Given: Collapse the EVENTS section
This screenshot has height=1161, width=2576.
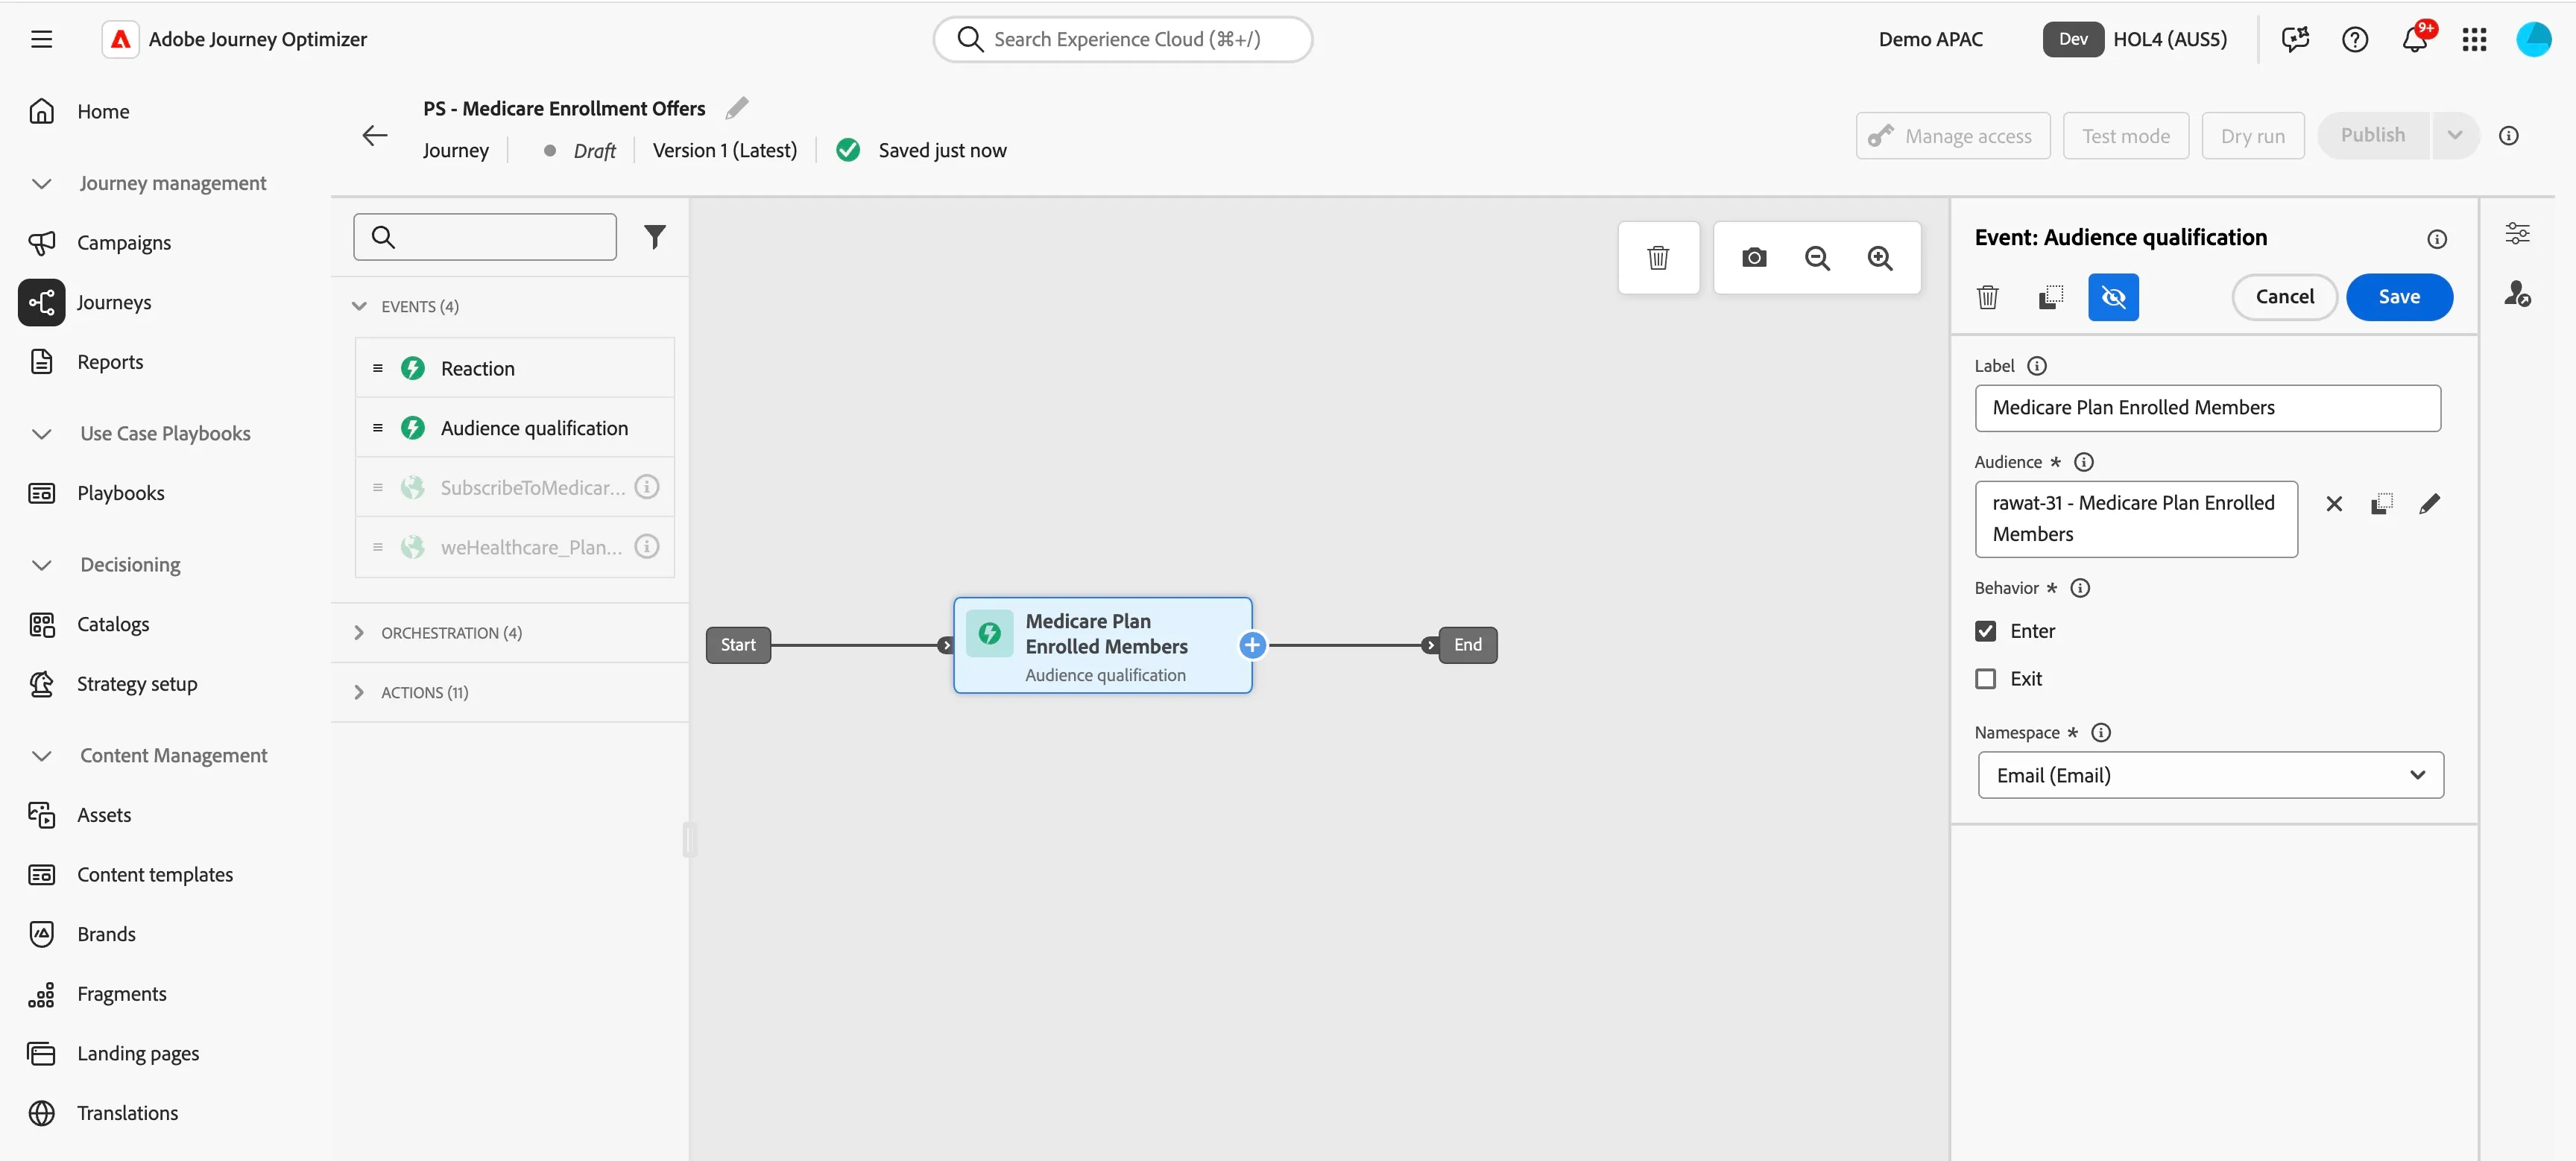Looking at the screenshot, I should [359, 306].
